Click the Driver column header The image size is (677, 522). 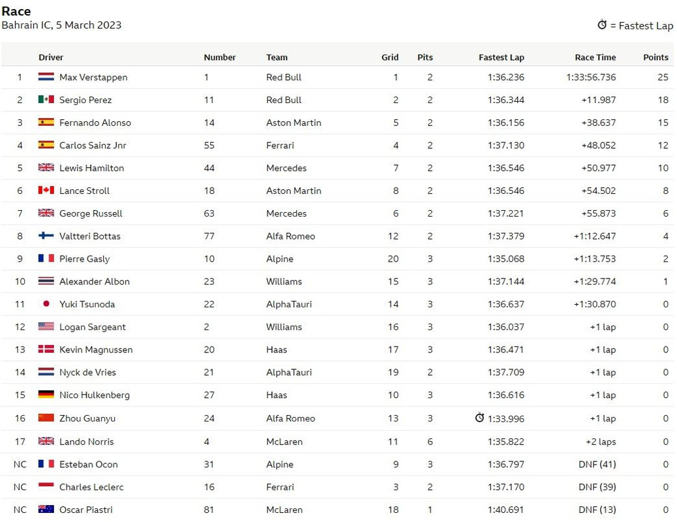51,57
